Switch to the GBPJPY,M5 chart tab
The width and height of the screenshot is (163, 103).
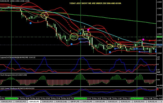(75, 102)
